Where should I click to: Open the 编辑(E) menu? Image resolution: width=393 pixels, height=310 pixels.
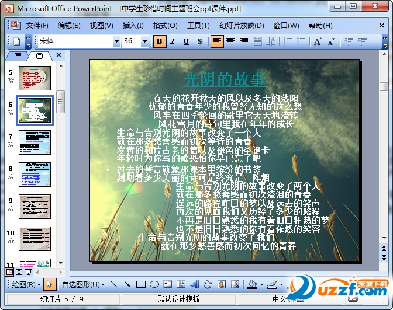click(x=69, y=26)
